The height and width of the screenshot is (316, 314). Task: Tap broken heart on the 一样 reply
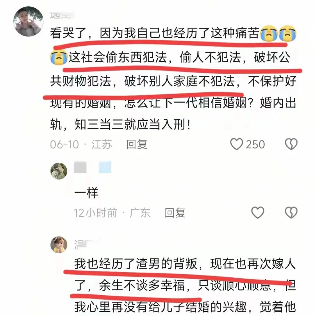291,213
